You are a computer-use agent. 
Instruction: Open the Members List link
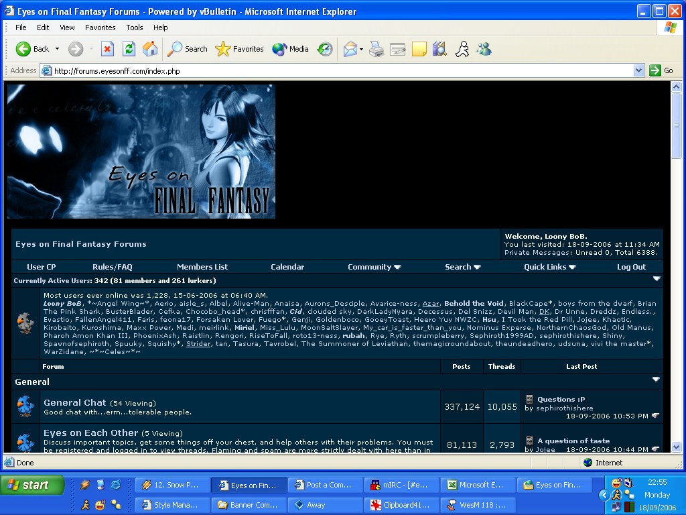[202, 267]
